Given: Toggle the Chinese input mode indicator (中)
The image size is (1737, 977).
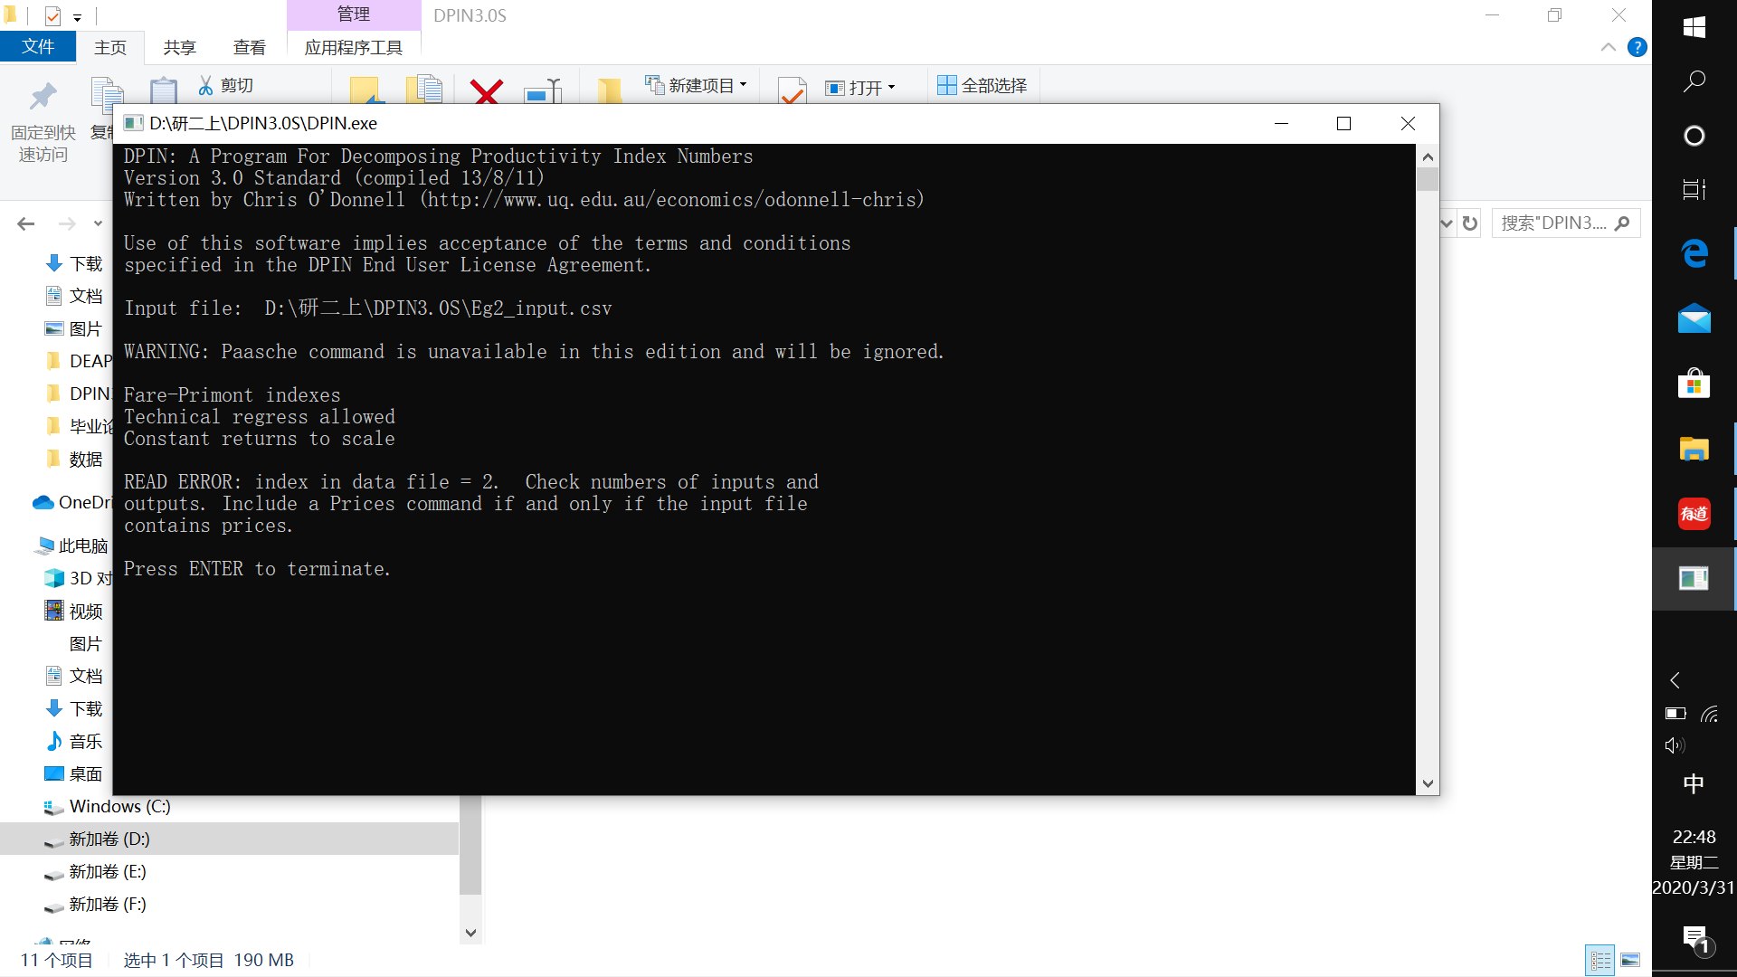Looking at the screenshot, I should (x=1694, y=783).
